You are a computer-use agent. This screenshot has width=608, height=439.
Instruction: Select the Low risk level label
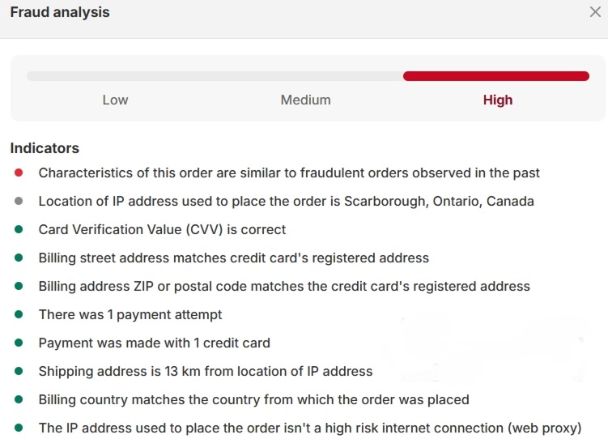[x=115, y=100]
